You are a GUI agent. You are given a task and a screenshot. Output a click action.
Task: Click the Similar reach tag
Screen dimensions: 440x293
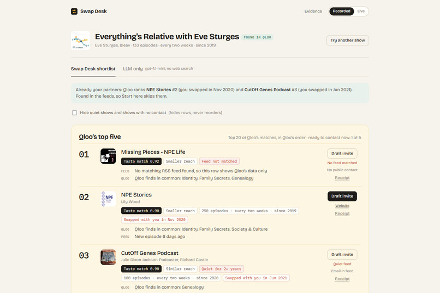pyautogui.click(x=180, y=268)
